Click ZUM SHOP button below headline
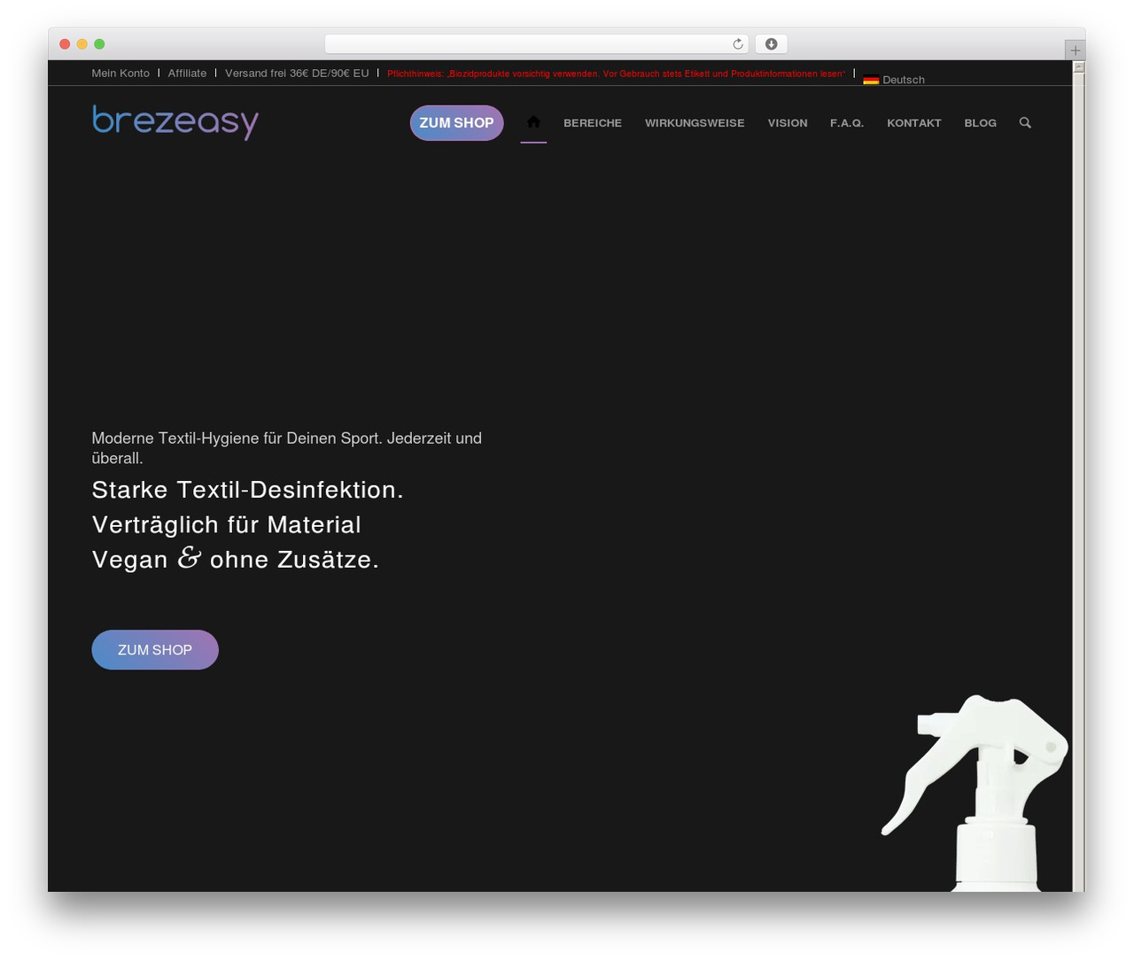Viewport: 1134px width, 960px height. point(155,650)
